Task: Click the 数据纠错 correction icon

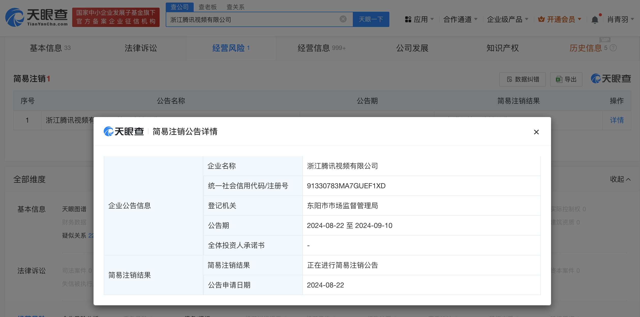Action: point(509,79)
